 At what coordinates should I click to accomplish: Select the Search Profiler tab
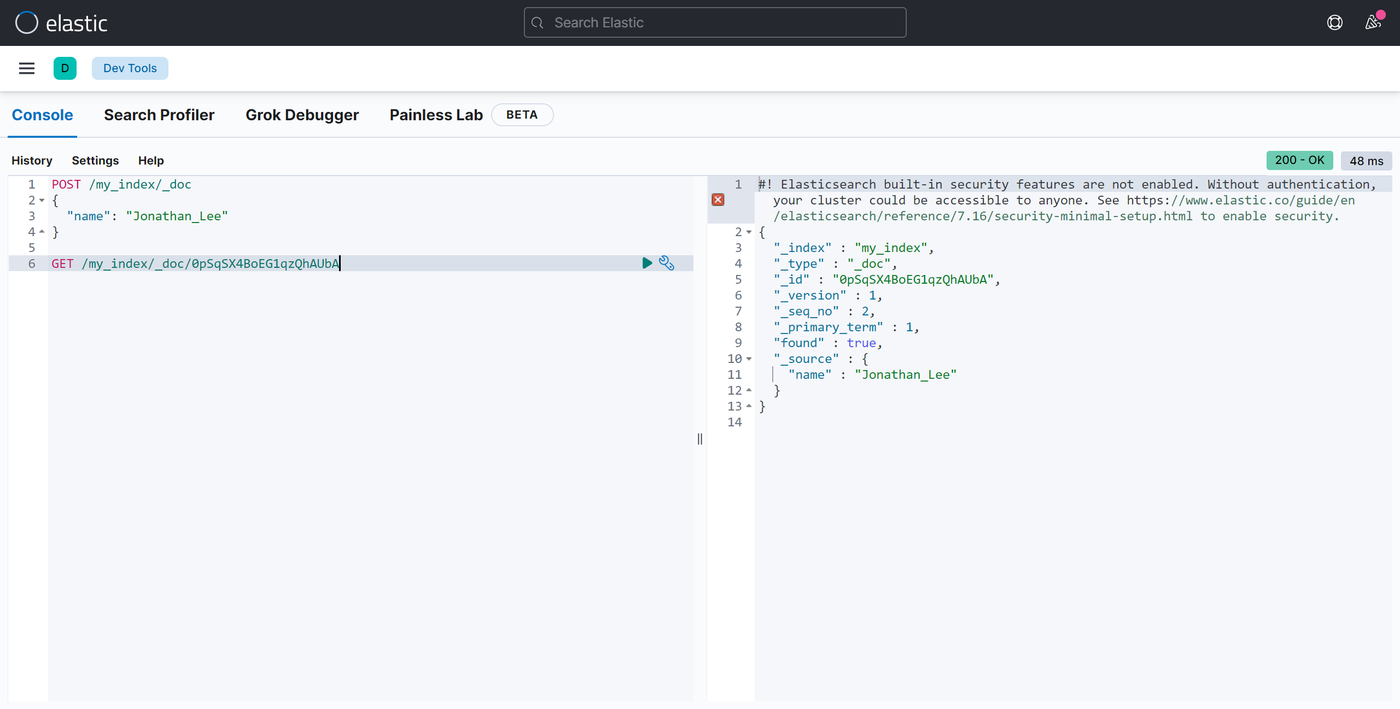[x=159, y=114]
